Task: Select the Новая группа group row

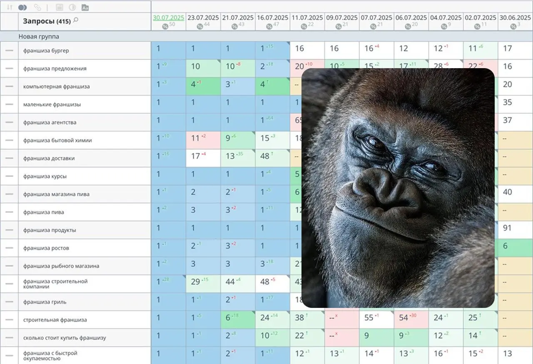Action: [266, 37]
